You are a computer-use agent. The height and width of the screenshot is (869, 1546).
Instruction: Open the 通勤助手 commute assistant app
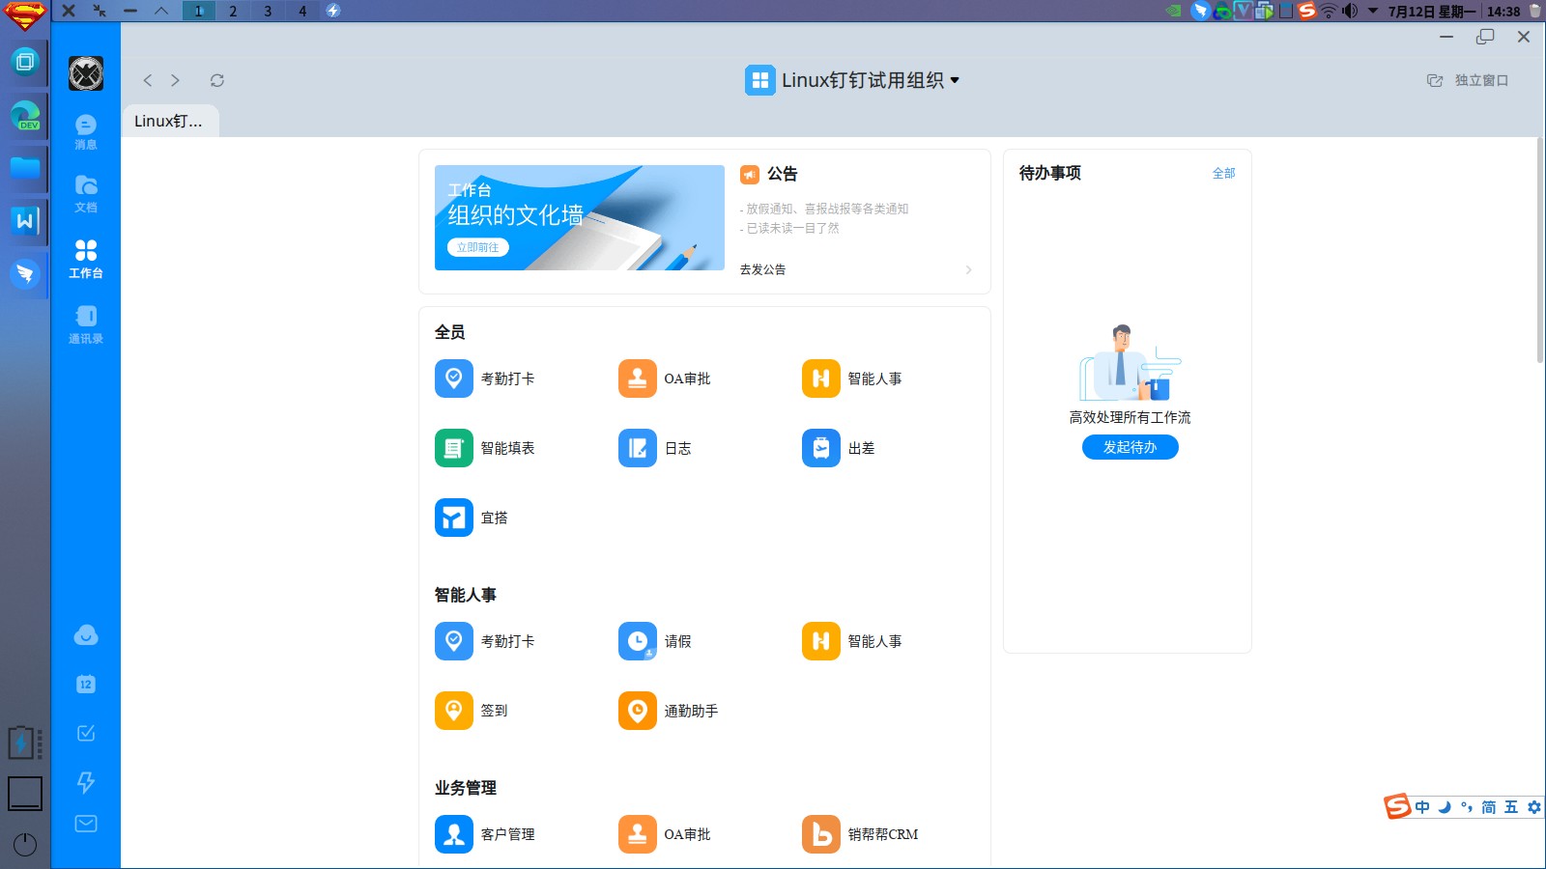pyautogui.click(x=637, y=711)
